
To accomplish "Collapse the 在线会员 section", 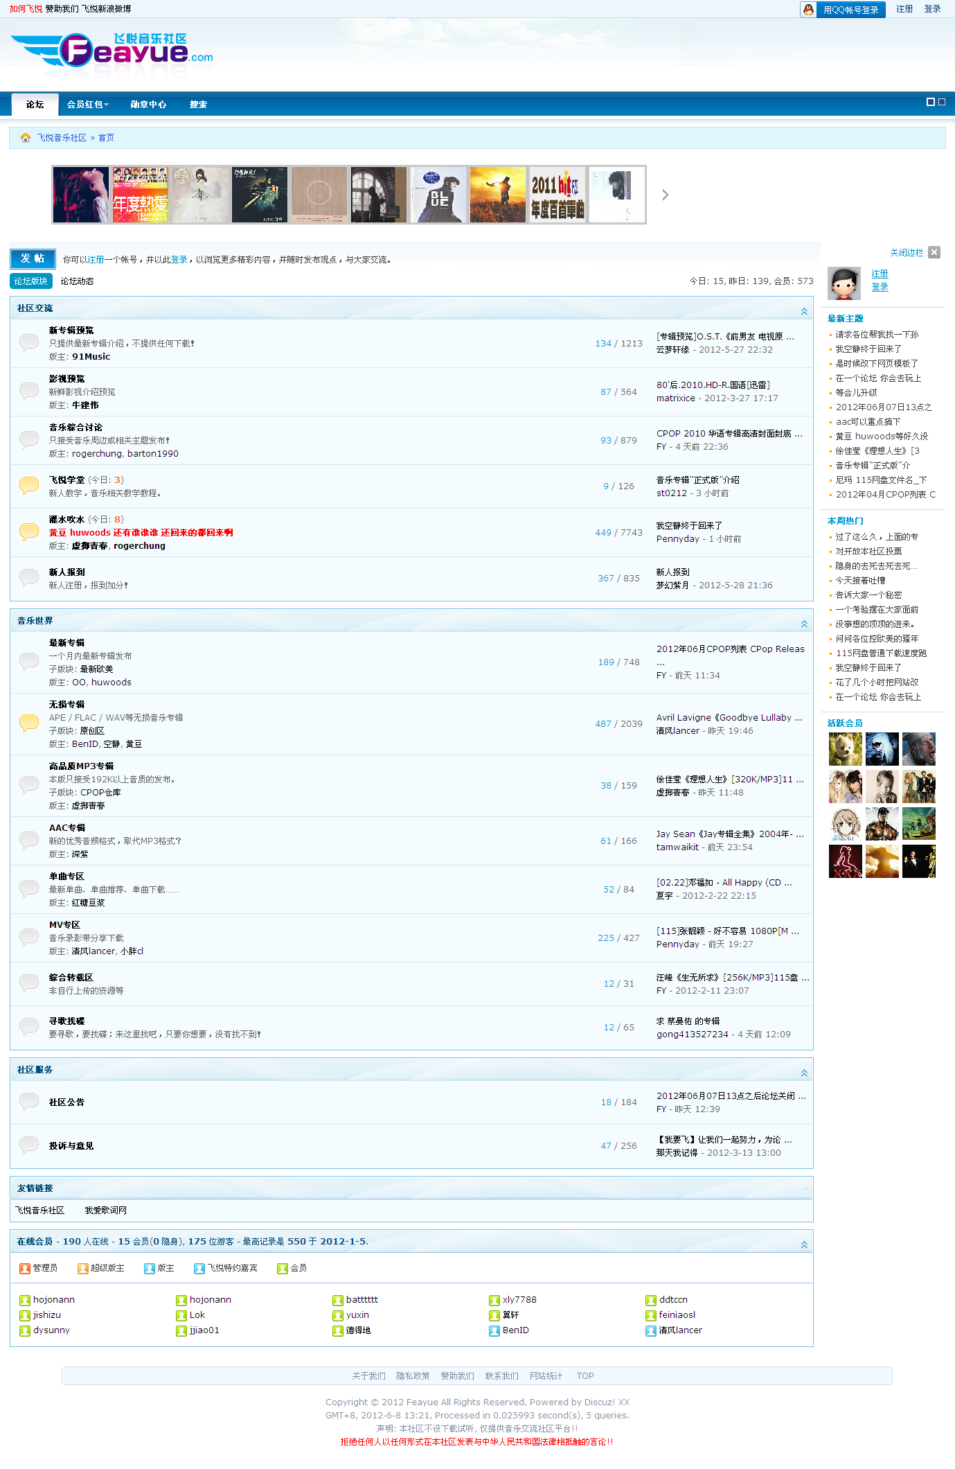I will coord(804,1244).
